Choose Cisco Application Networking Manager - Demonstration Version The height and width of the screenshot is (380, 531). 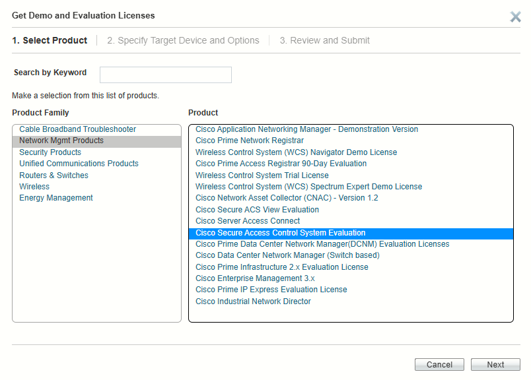351,129
